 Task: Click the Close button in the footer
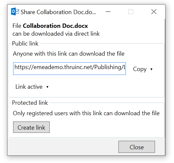pos(137,147)
